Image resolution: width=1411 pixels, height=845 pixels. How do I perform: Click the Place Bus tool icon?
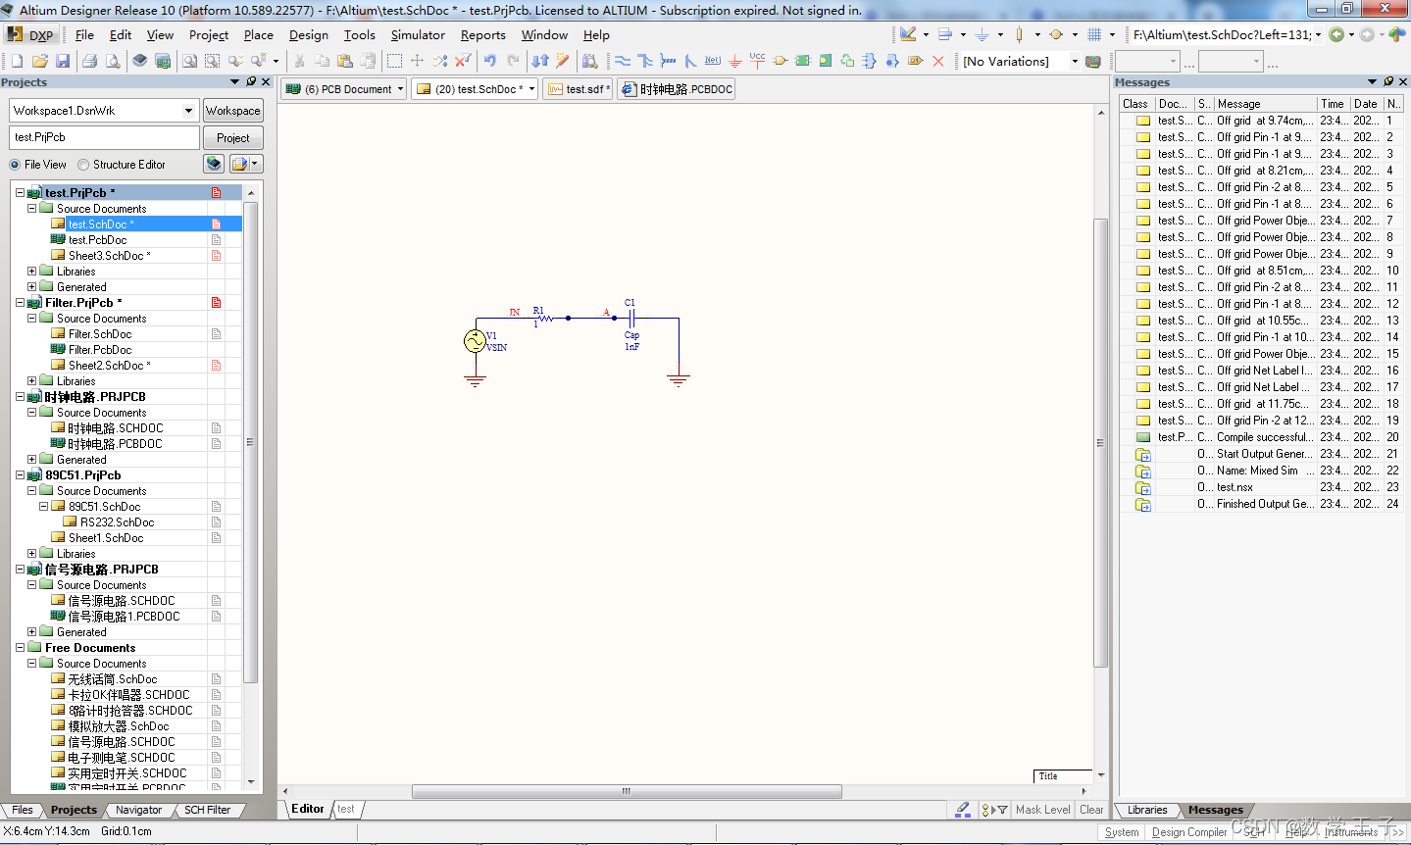coord(645,61)
